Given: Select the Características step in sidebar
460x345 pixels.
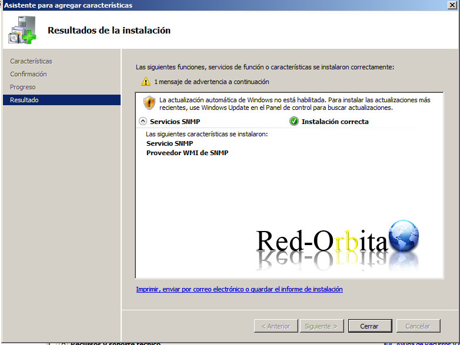Looking at the screenshot, I should coord(31,61).
